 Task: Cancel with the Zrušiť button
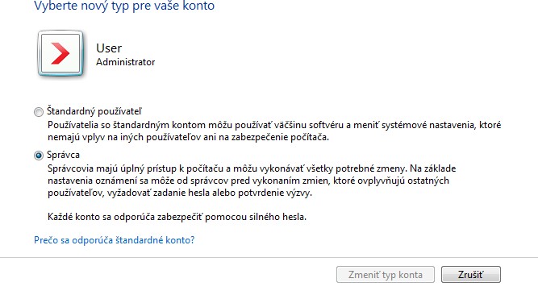pos(471,274)
